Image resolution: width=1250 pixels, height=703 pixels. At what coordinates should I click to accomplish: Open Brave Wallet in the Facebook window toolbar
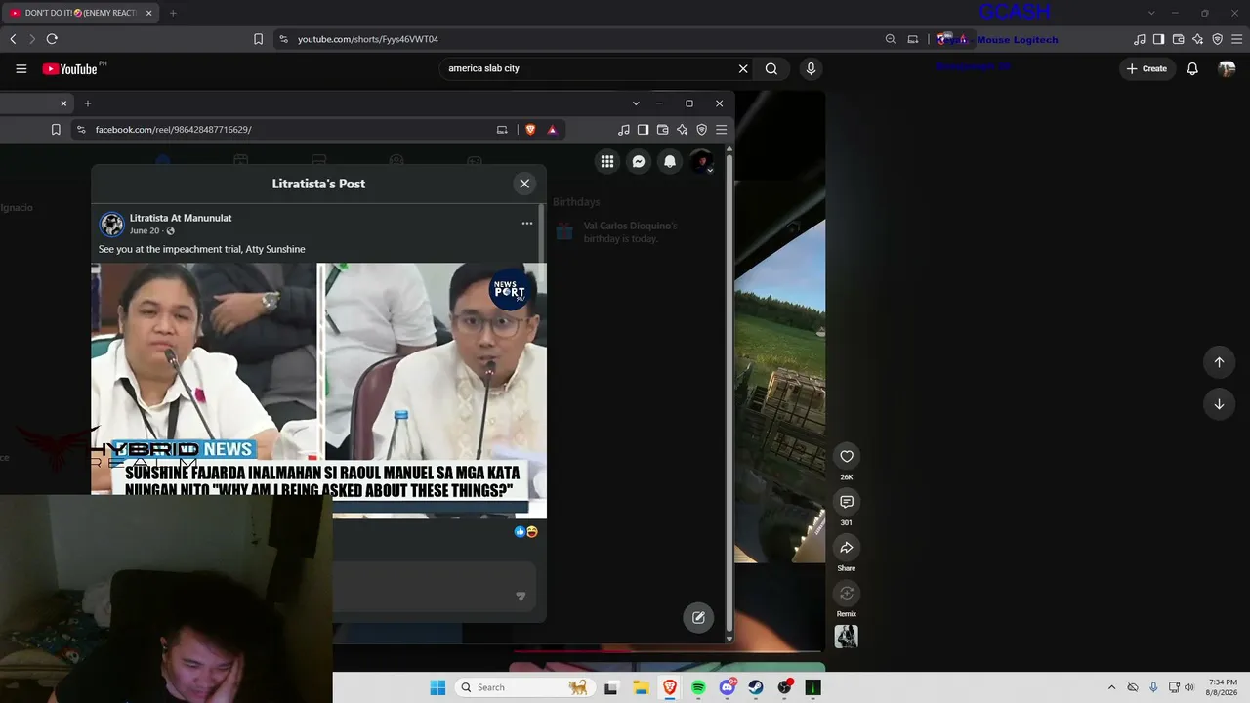tap(662, 130)
